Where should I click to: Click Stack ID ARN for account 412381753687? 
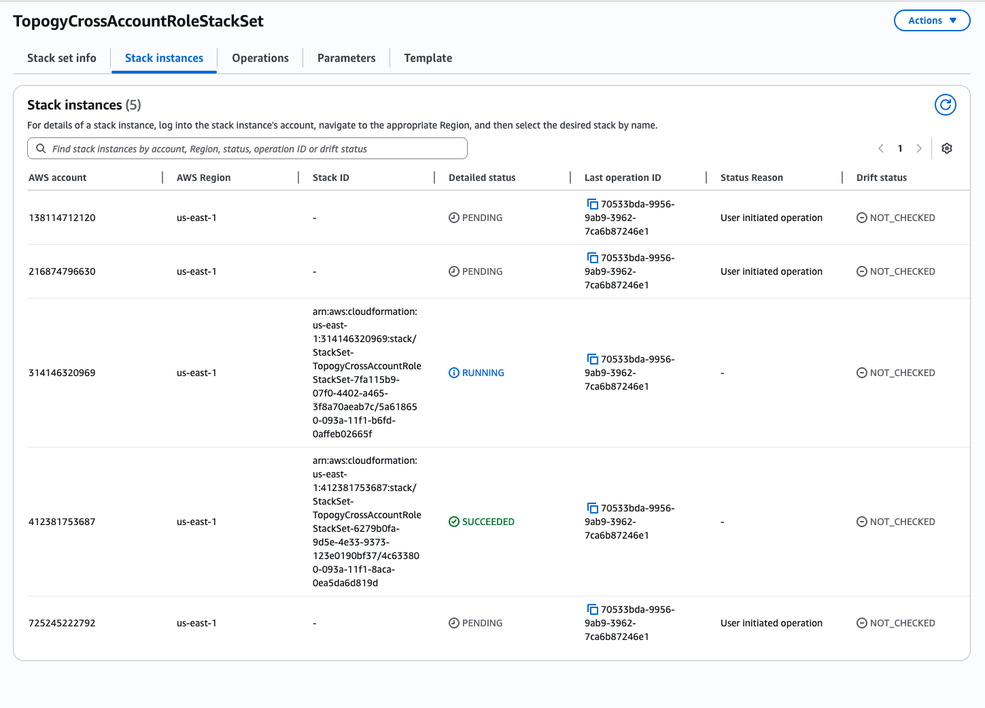pyautogui.click(x=367, y=522)
